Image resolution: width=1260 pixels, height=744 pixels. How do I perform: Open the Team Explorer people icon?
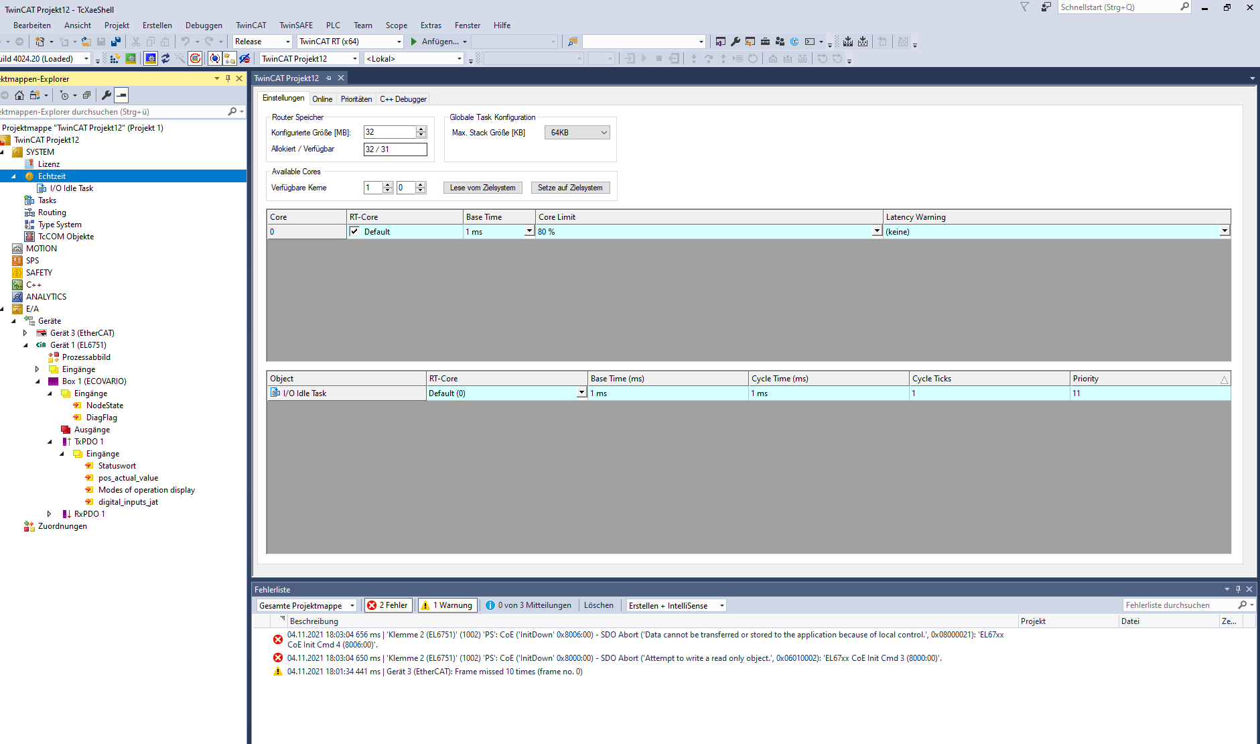coord(780,41)
